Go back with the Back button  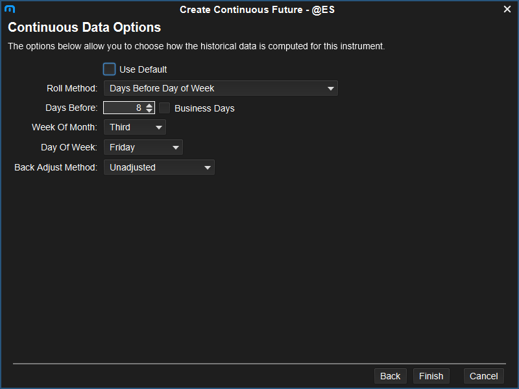(x=390, y=376)
